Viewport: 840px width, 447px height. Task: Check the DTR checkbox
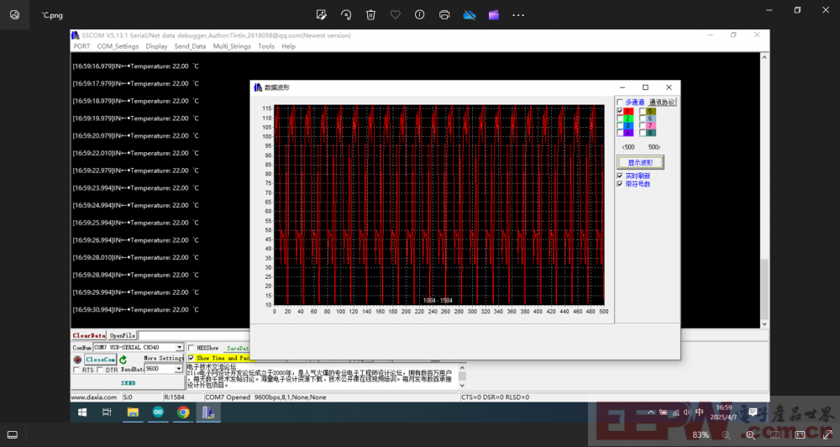(x=100, y=371)
